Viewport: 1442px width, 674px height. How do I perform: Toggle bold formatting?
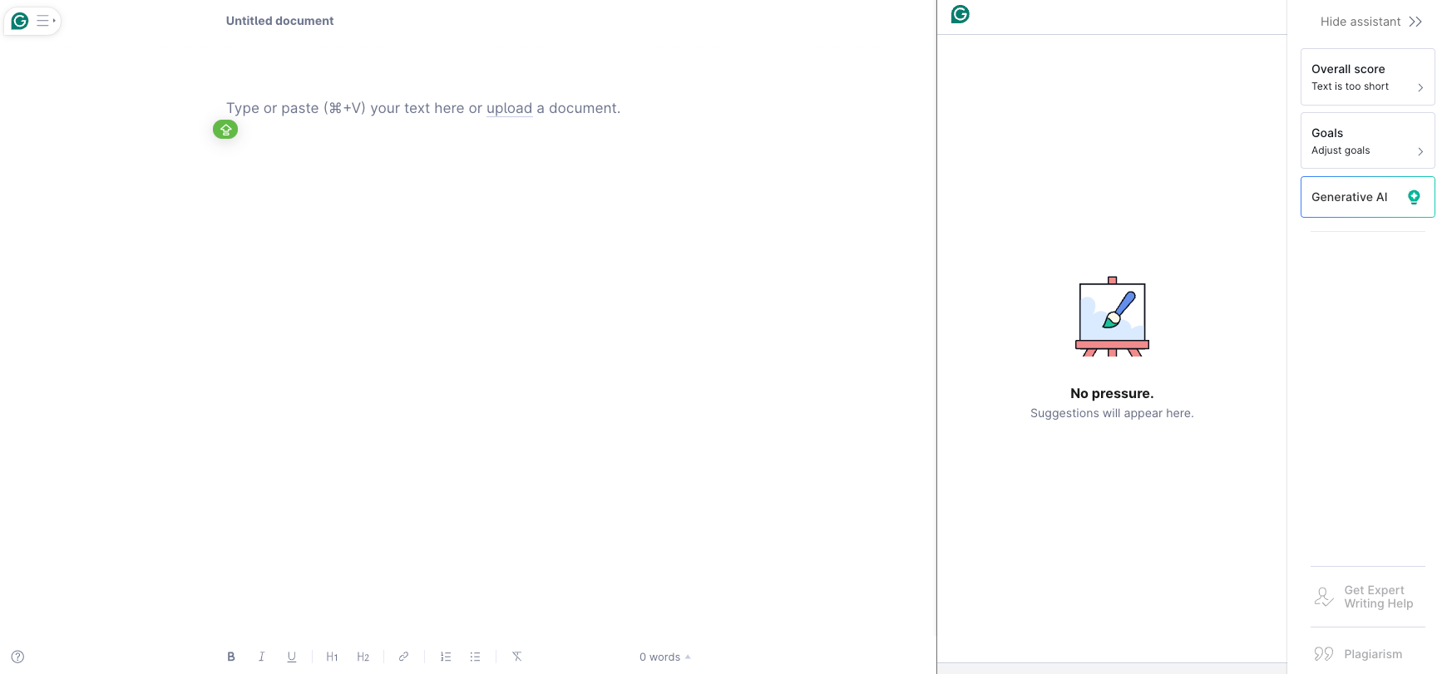(231, 657)
